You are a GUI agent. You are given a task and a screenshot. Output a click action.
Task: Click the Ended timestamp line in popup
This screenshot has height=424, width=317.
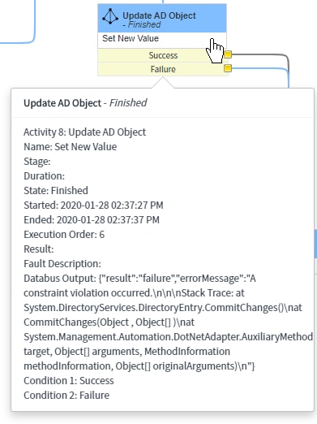[x=92, y=220]
